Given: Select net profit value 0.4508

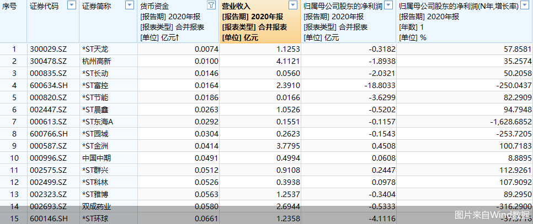Looking at the screenshot, I should click(384, 146).
